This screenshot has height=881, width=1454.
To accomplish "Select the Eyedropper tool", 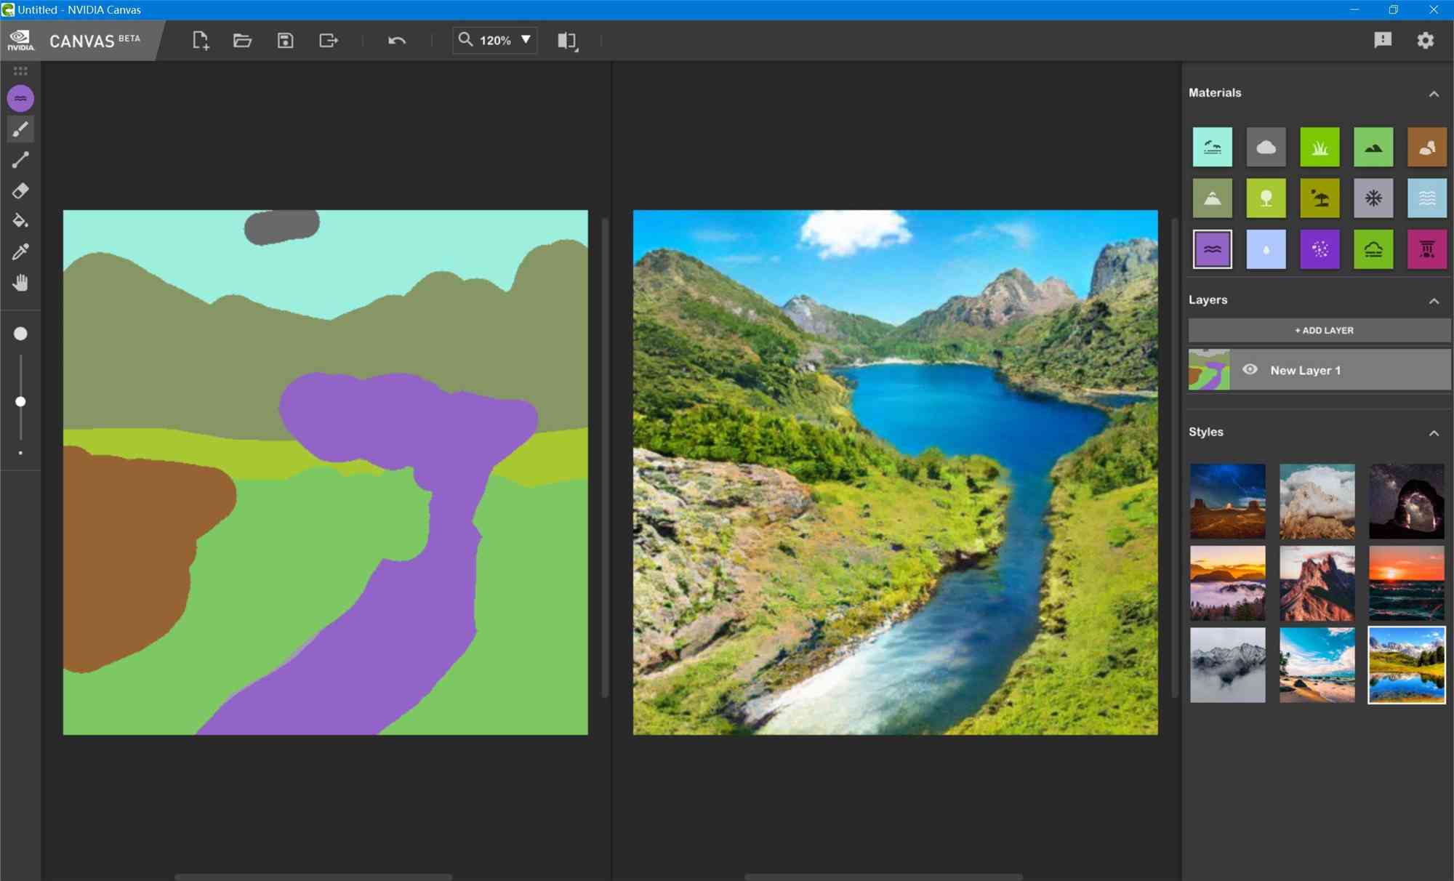I will click(20, 252).
